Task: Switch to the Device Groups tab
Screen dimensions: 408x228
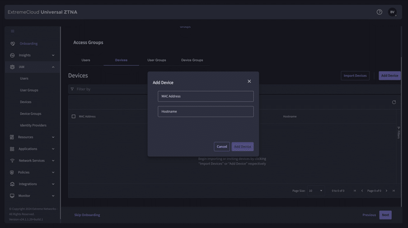Action: point(192,60)
